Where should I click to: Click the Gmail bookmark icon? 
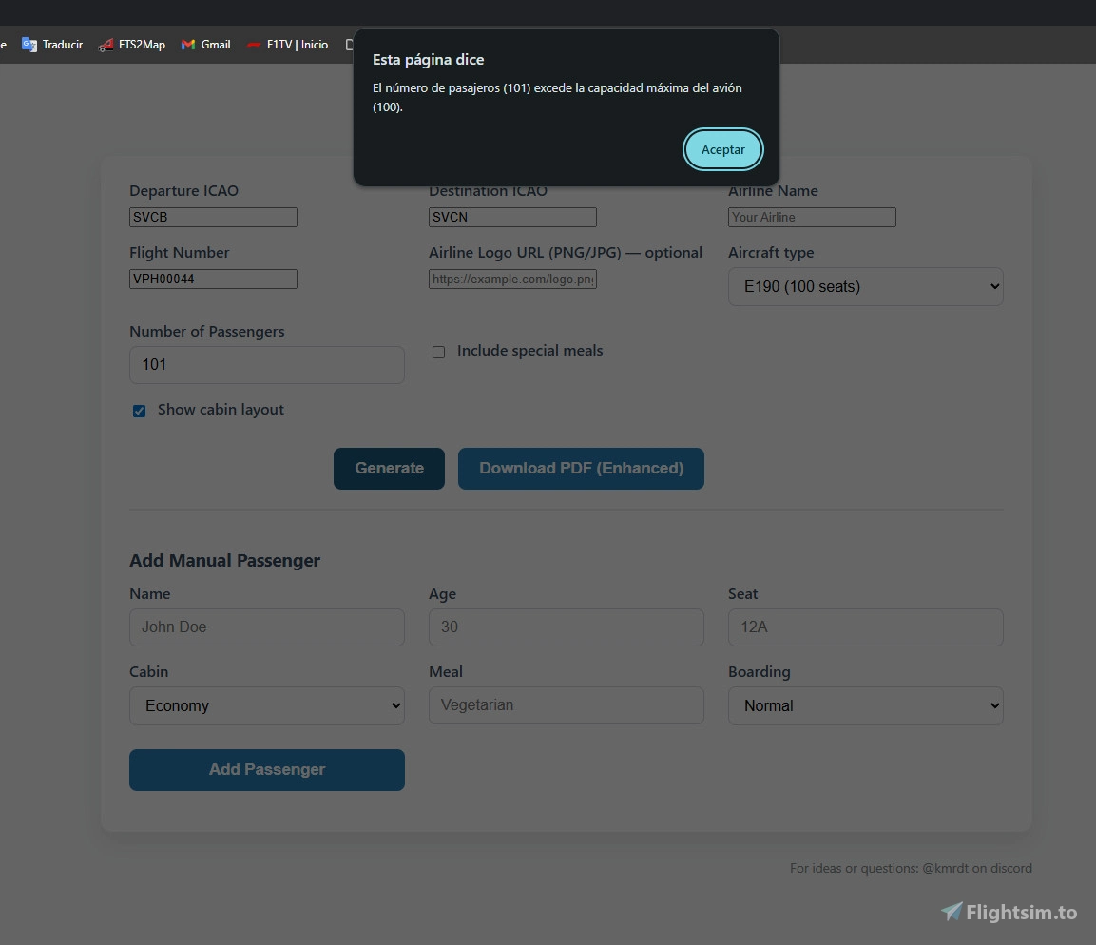[186, 44]
